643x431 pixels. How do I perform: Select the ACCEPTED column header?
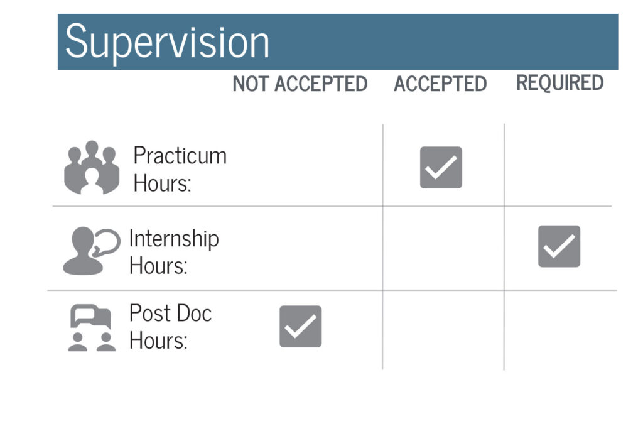point(440,84)
